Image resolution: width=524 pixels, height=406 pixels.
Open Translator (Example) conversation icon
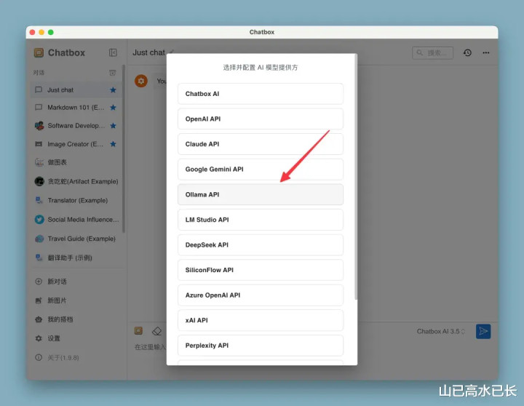coord(39,201)
